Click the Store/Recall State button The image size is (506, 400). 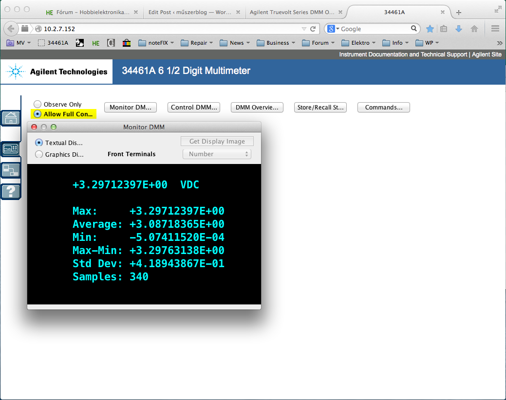(320, 108)
